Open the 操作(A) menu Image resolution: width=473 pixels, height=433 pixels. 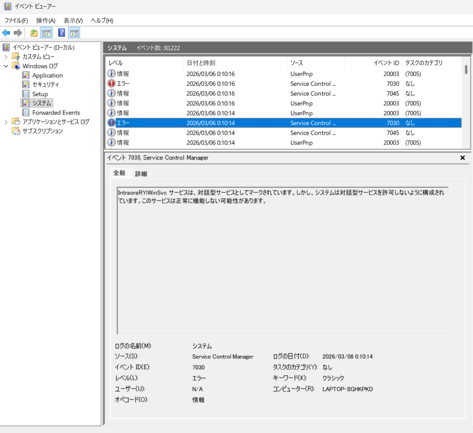[x=46, y=21]
